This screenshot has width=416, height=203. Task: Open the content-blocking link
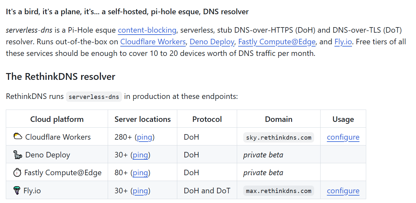click(147, 30)
